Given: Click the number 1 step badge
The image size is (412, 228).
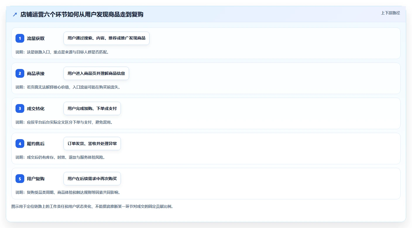Looking at the screenshot, I should point(20,38).
